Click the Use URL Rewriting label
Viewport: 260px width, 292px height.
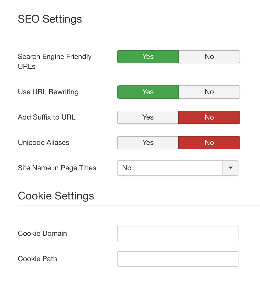click(x=48, y=92)
